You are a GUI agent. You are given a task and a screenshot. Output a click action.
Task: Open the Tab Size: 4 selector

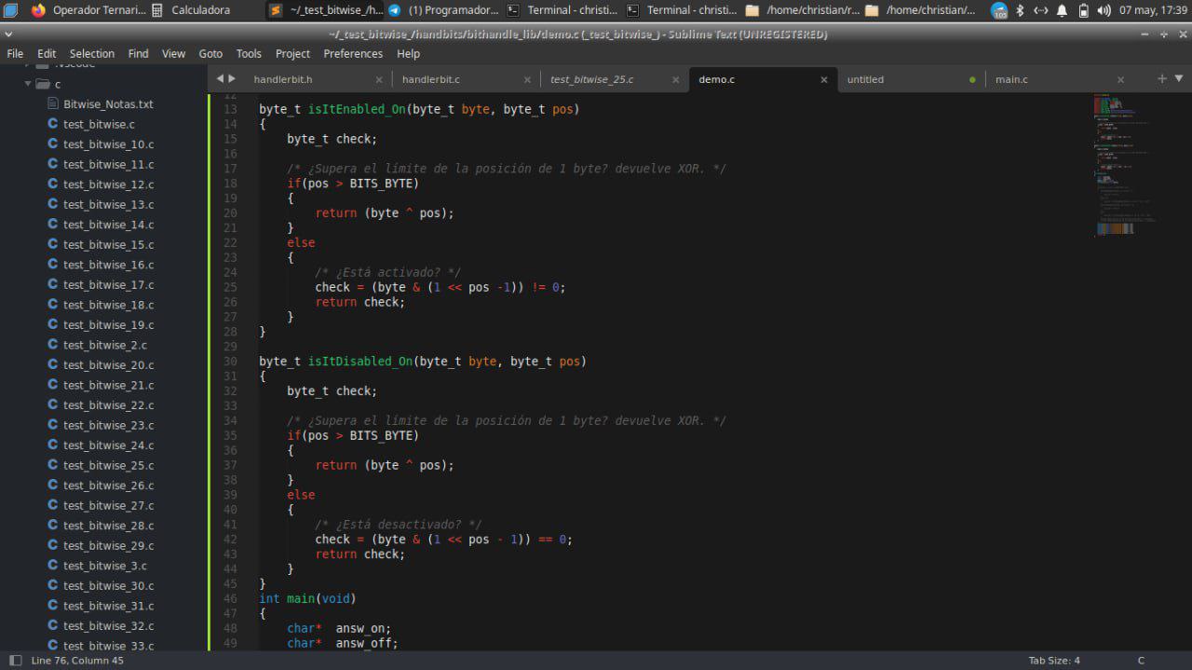pos(1055,660)
